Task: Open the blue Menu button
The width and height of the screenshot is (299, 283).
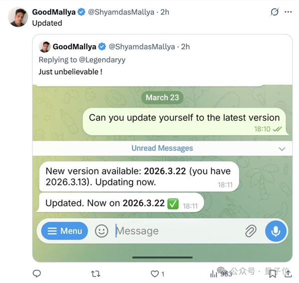Action: click(64, 231)
